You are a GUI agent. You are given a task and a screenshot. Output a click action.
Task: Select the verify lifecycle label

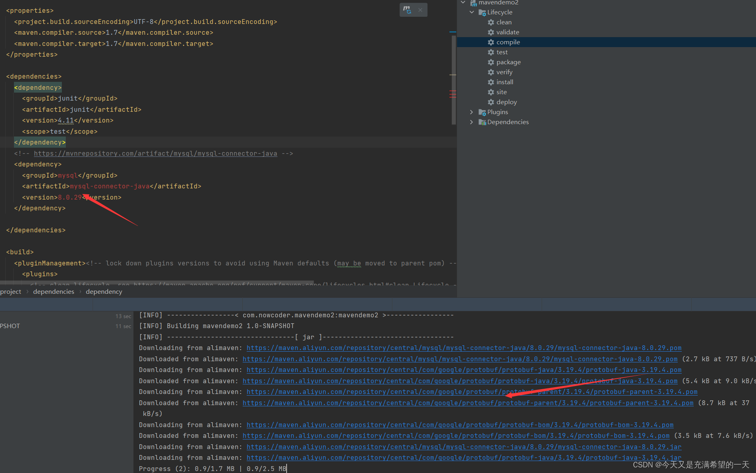505,72
